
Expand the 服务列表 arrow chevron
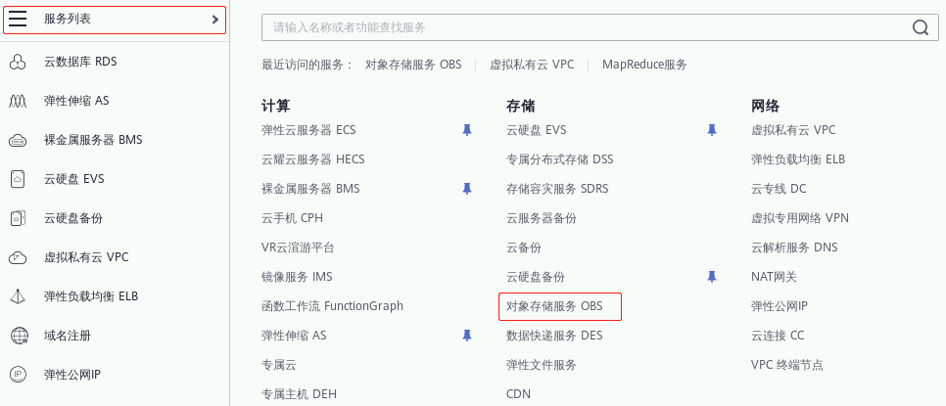point(215,20)
